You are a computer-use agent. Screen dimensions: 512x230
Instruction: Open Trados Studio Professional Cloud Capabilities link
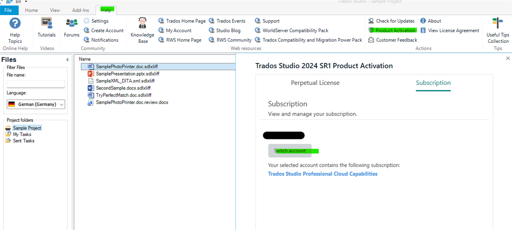(323, 174)
